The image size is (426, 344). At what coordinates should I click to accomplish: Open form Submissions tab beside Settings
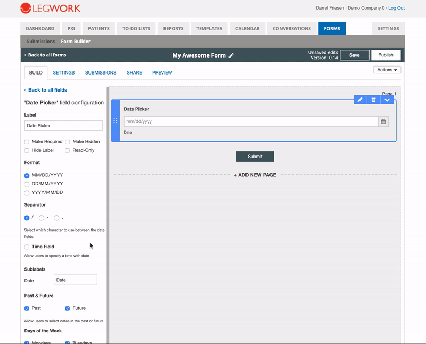[x=101, y=73]
